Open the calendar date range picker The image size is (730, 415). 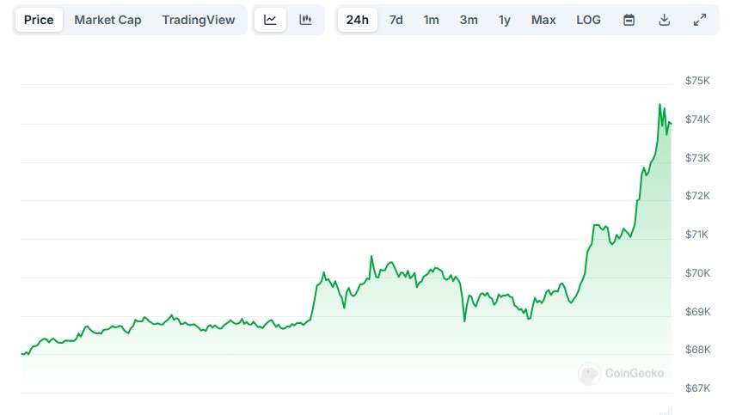[x=629, y=20]
